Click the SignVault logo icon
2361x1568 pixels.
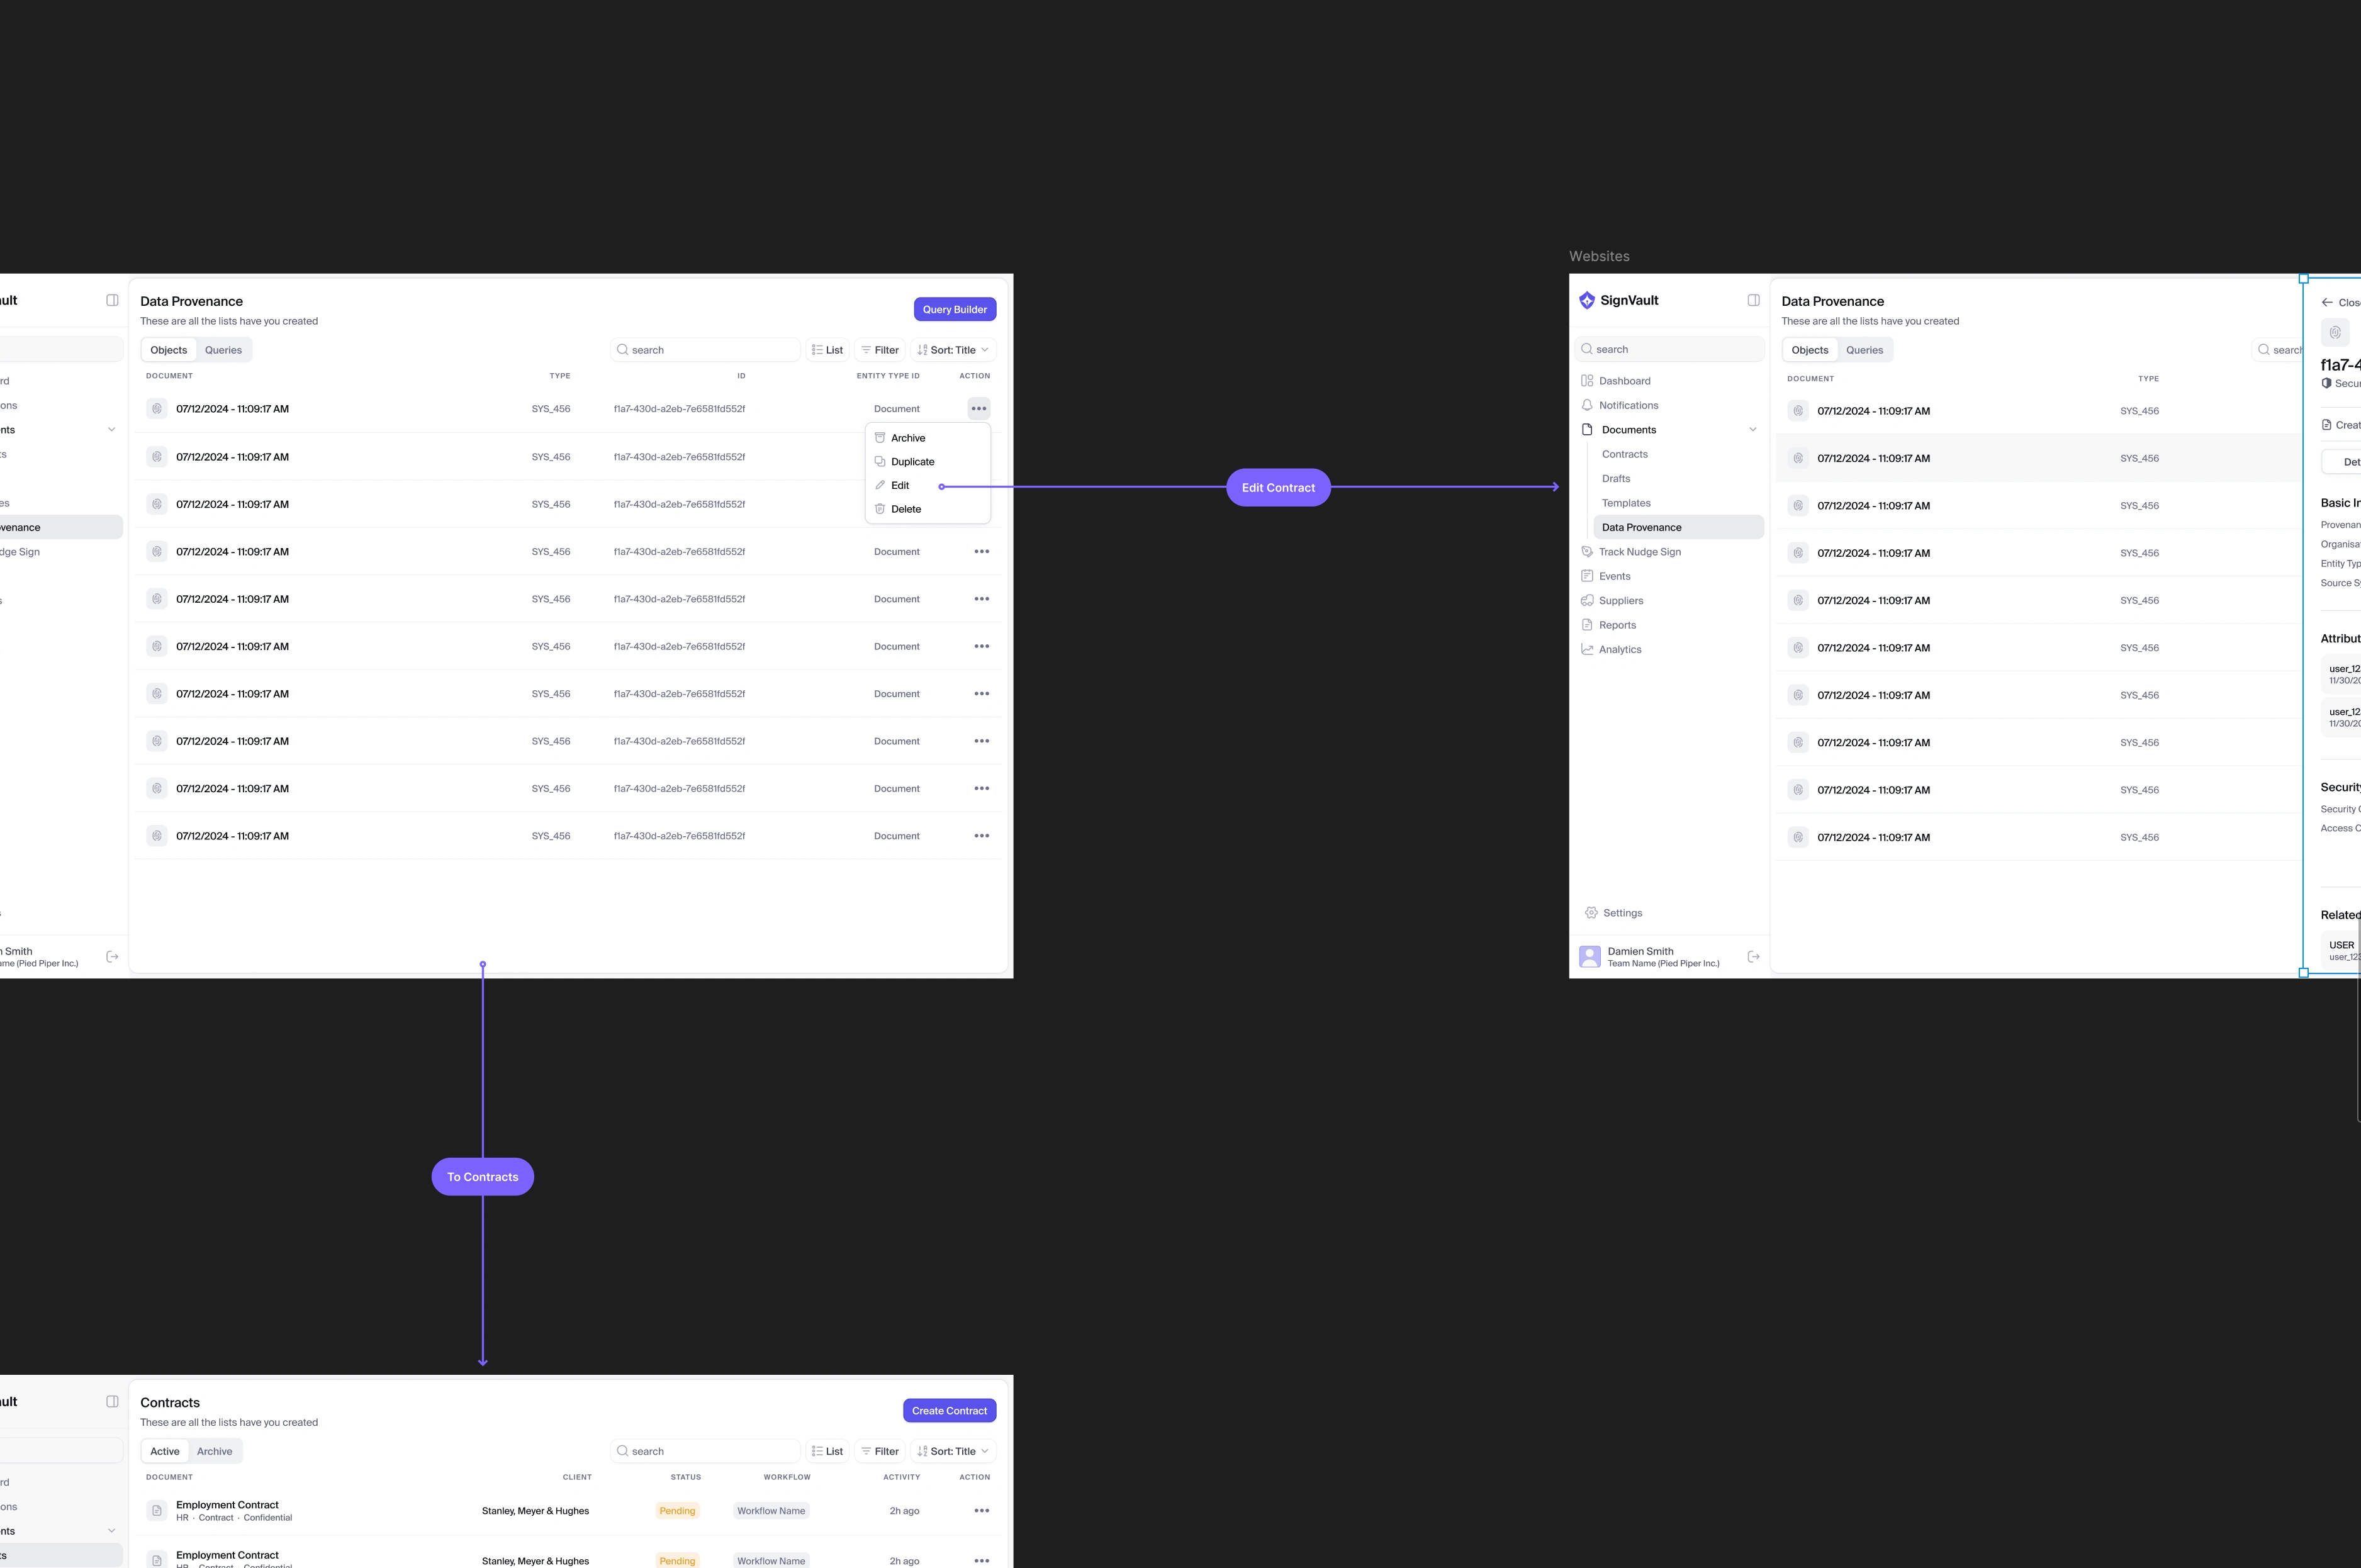[1587, 300]
